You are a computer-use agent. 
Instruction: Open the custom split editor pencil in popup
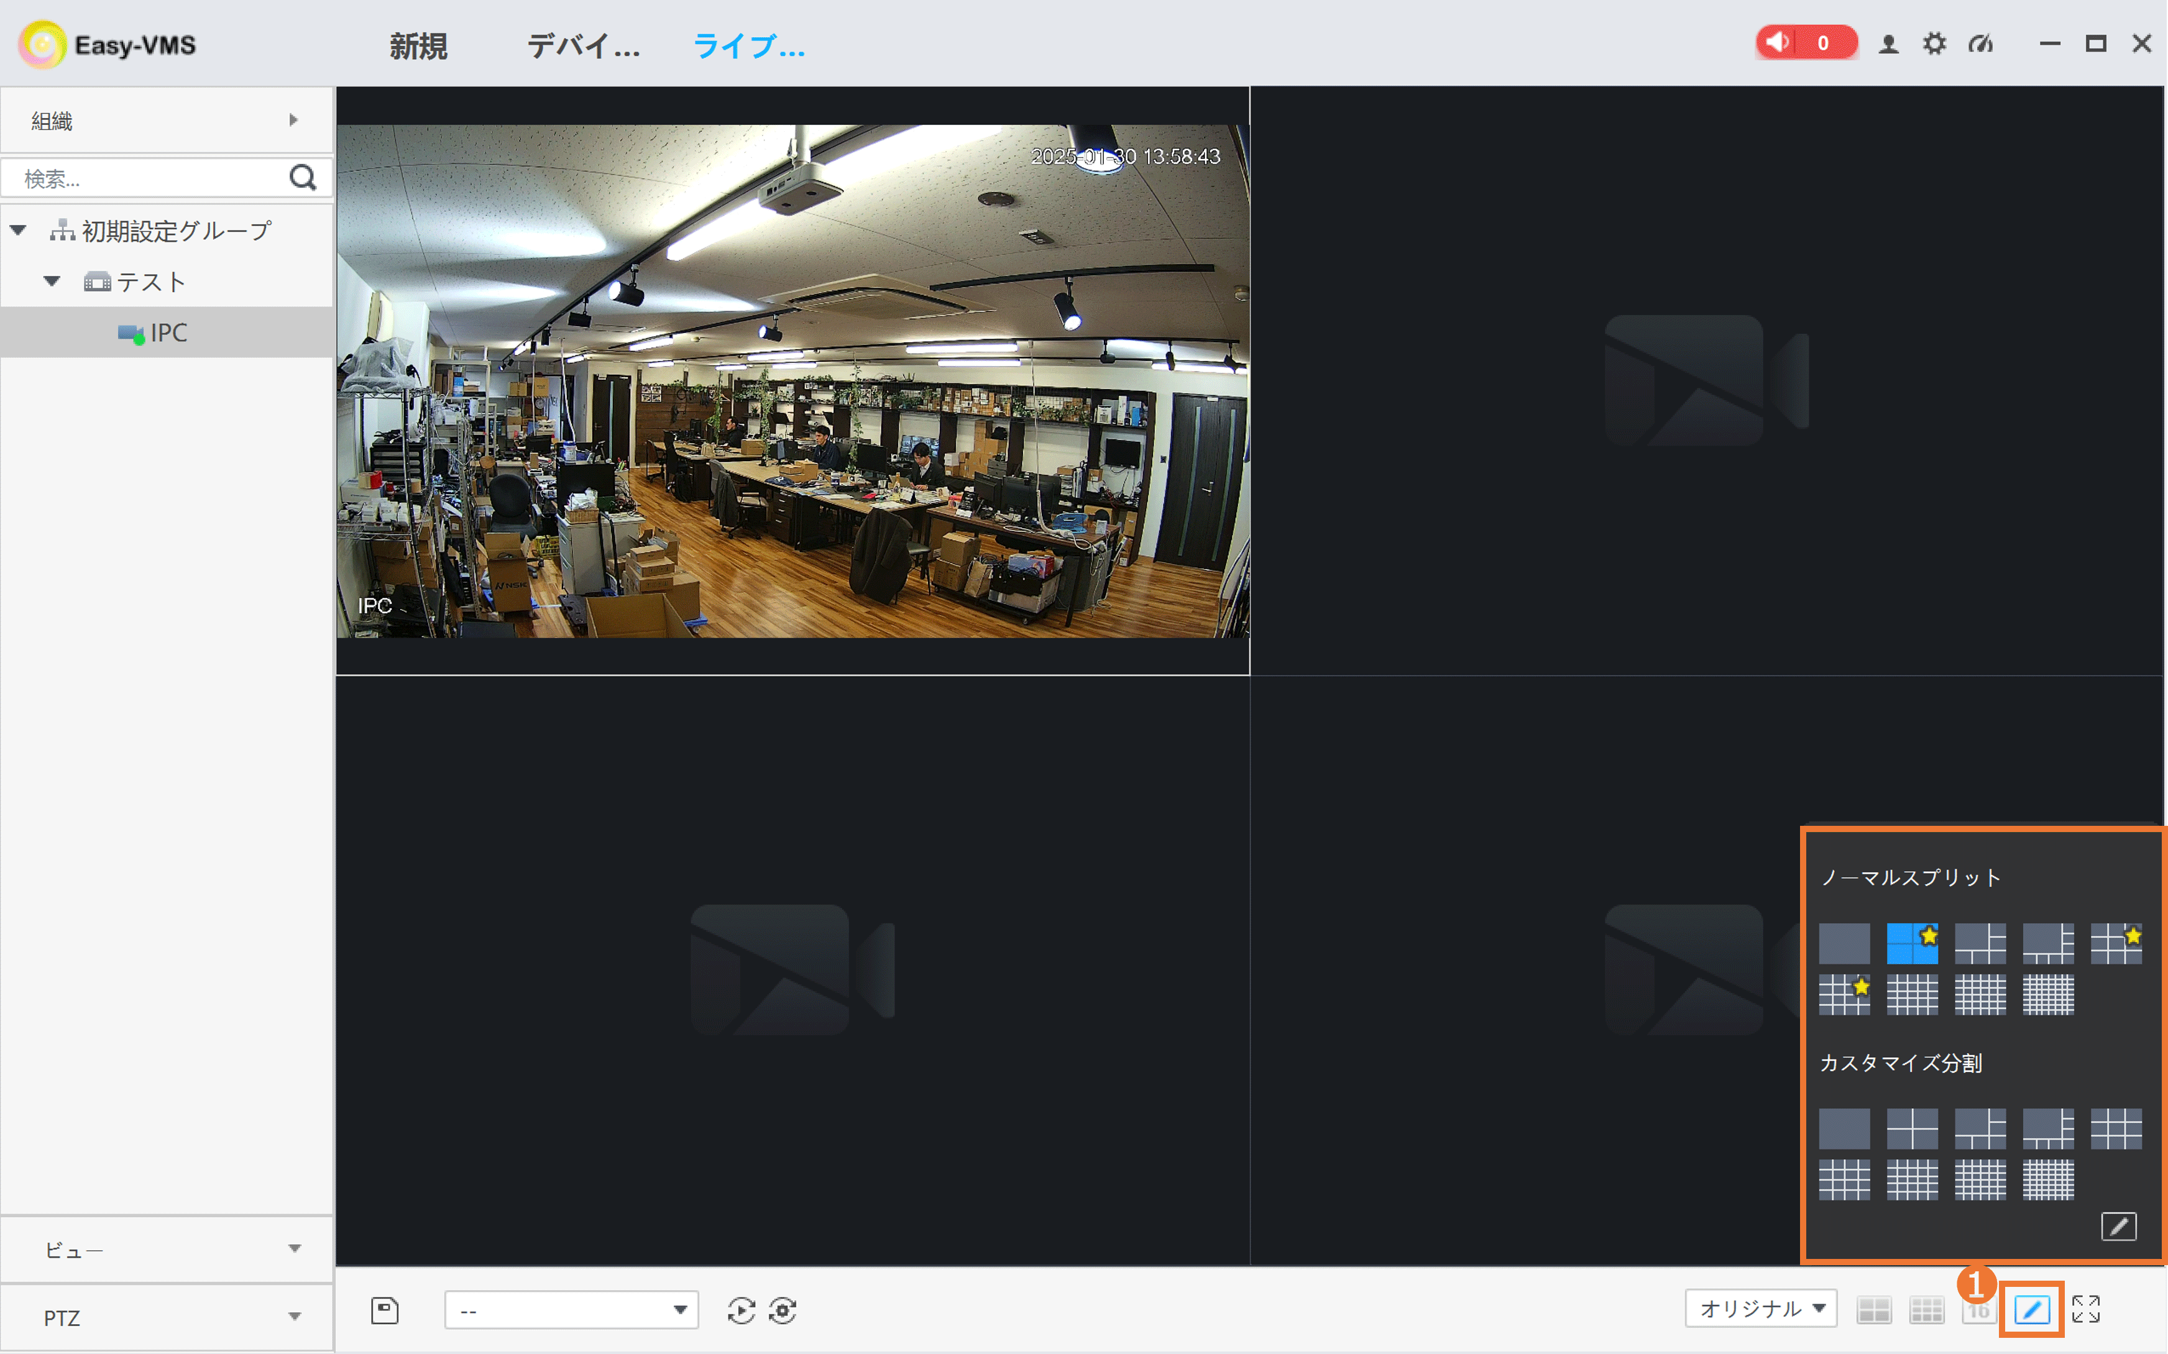click(x=2119, y=1226)
